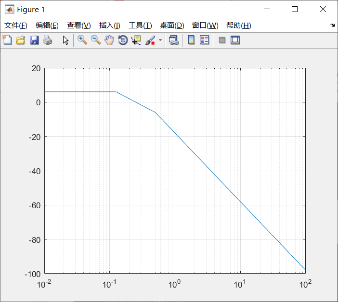Click x-axis tick label 10^2

[305, 284]
